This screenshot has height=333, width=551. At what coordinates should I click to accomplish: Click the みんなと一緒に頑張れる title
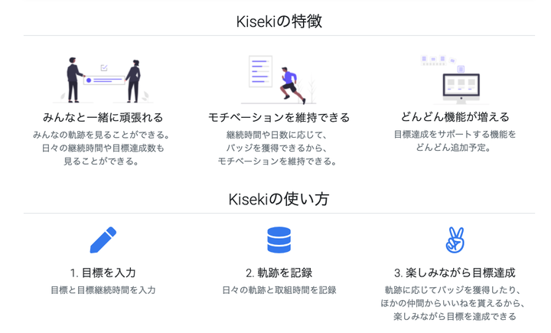[103, 117]
